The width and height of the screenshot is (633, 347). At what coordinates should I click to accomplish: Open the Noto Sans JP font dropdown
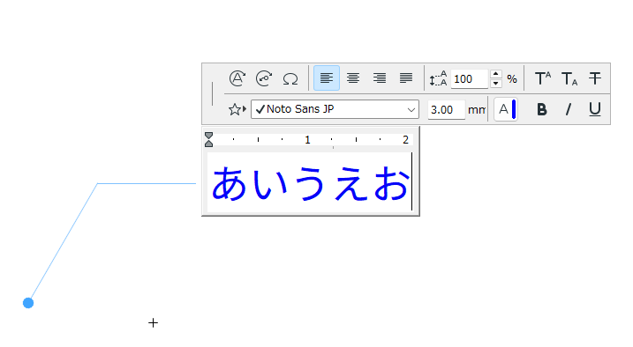[335, 109]
